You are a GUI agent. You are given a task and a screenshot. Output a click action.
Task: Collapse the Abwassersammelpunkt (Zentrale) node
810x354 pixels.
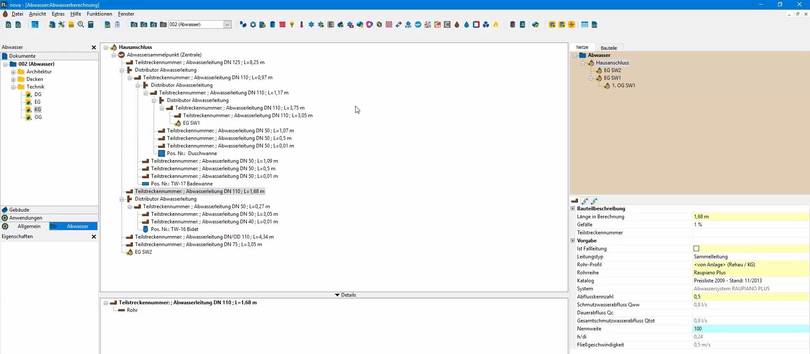coord(114,55)
